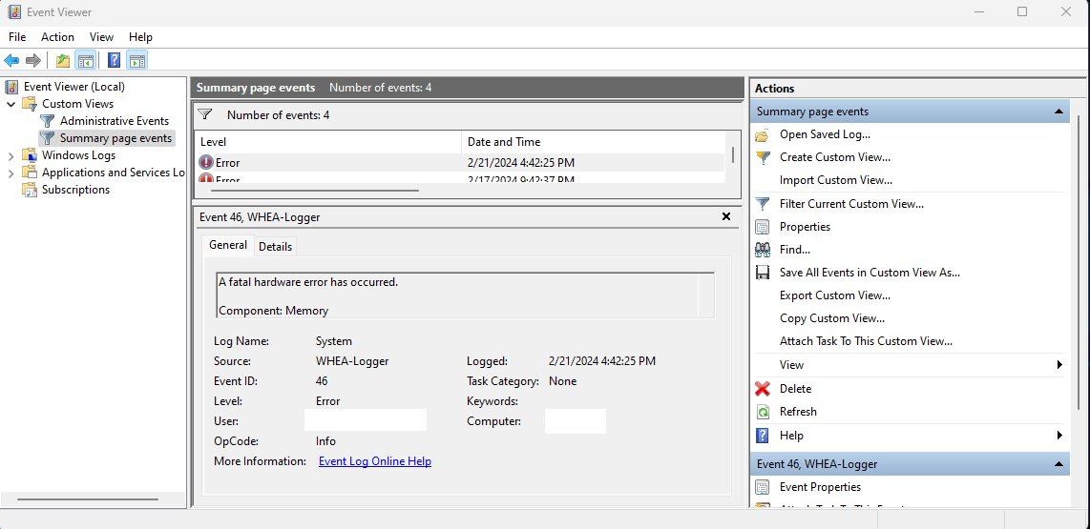Switch to the Details tab
The height and width of the screenshot is (529, 1090).
tap(275, 247)
